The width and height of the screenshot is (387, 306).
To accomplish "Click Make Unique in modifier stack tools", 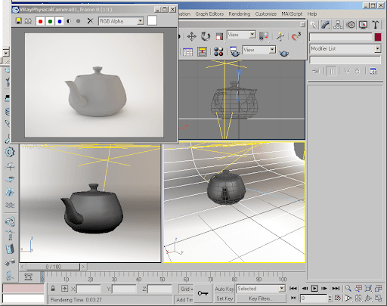I will tap(347, 72).
